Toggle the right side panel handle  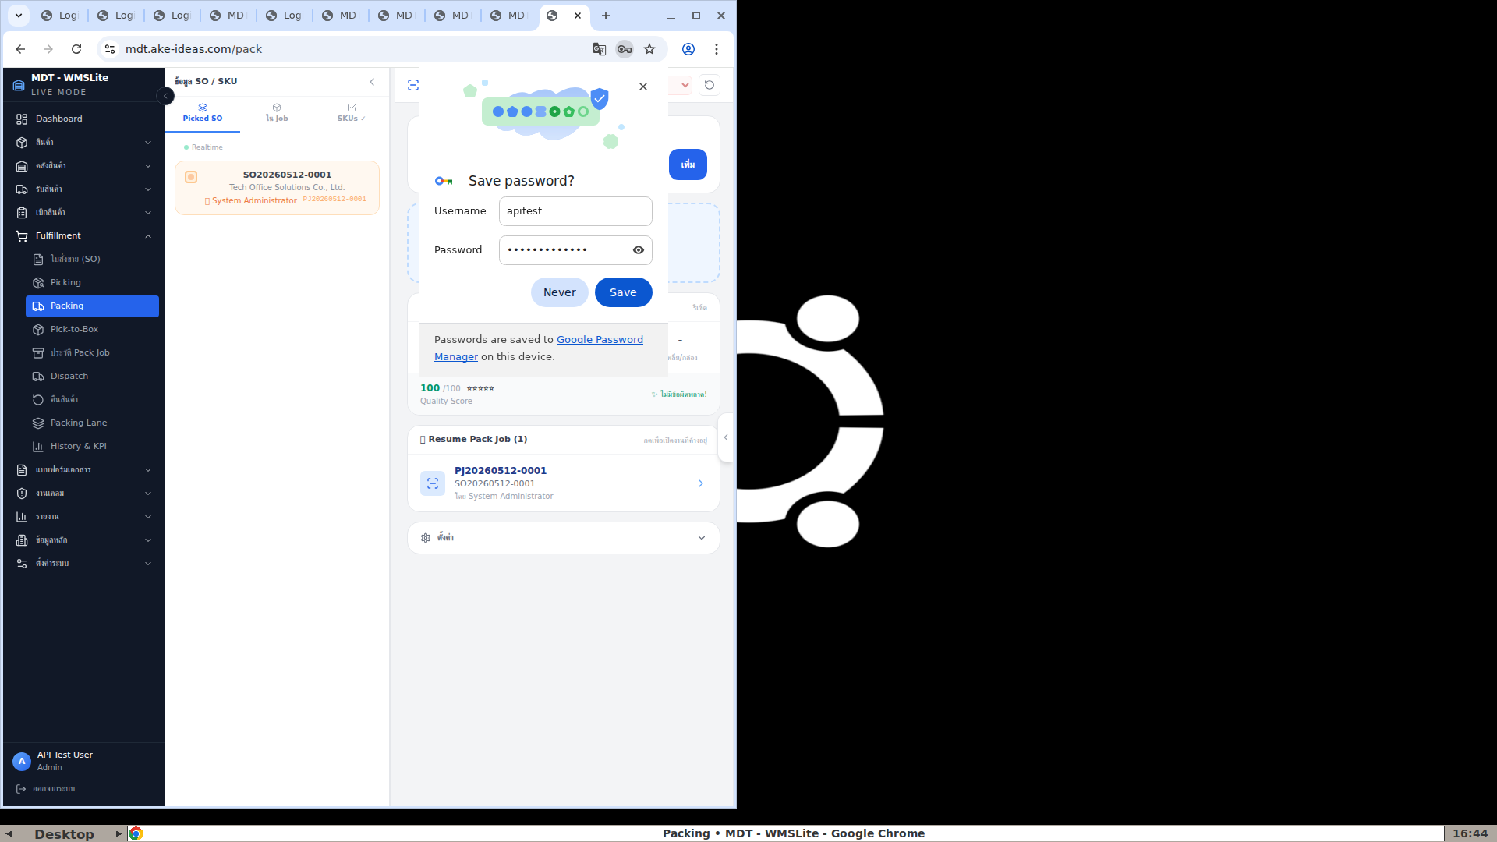click(x=726, y=437)
